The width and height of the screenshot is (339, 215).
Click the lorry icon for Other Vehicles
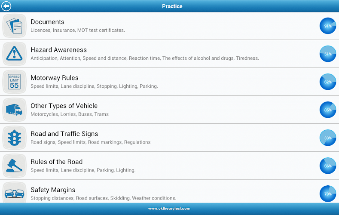(15, 110)
